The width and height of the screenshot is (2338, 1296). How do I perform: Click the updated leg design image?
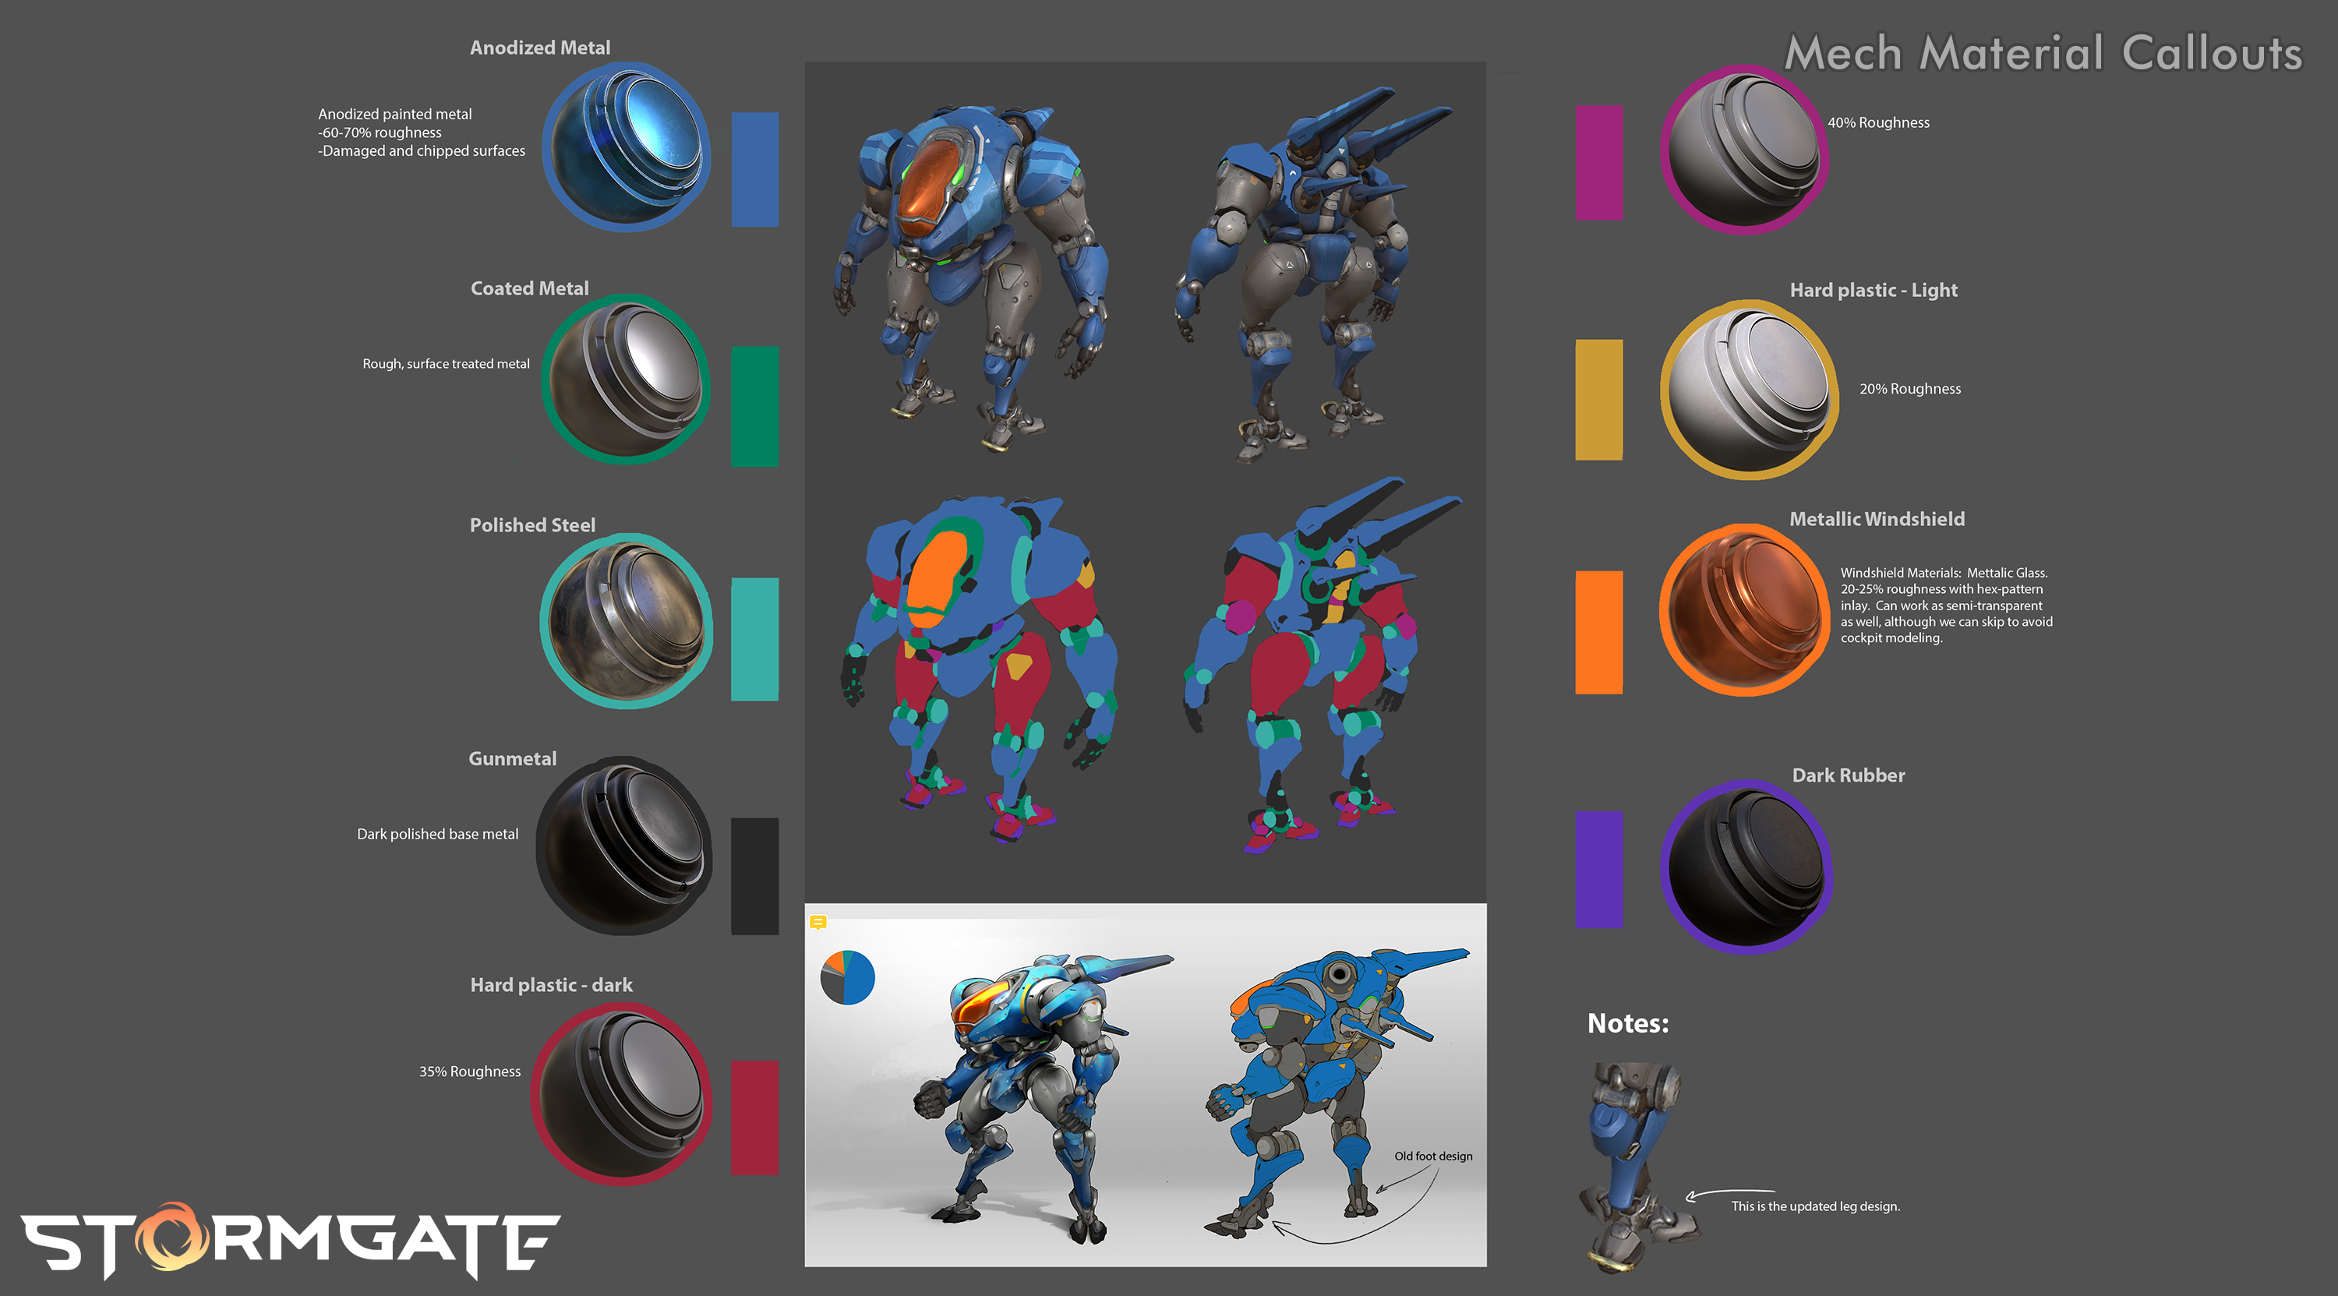[x=1633, y=1166]
